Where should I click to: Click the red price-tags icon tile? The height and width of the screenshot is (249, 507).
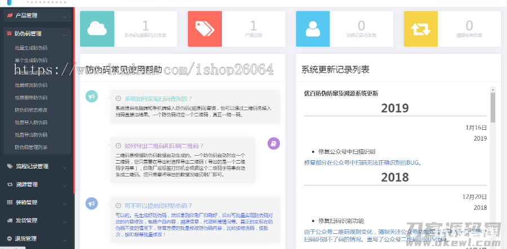204,29
